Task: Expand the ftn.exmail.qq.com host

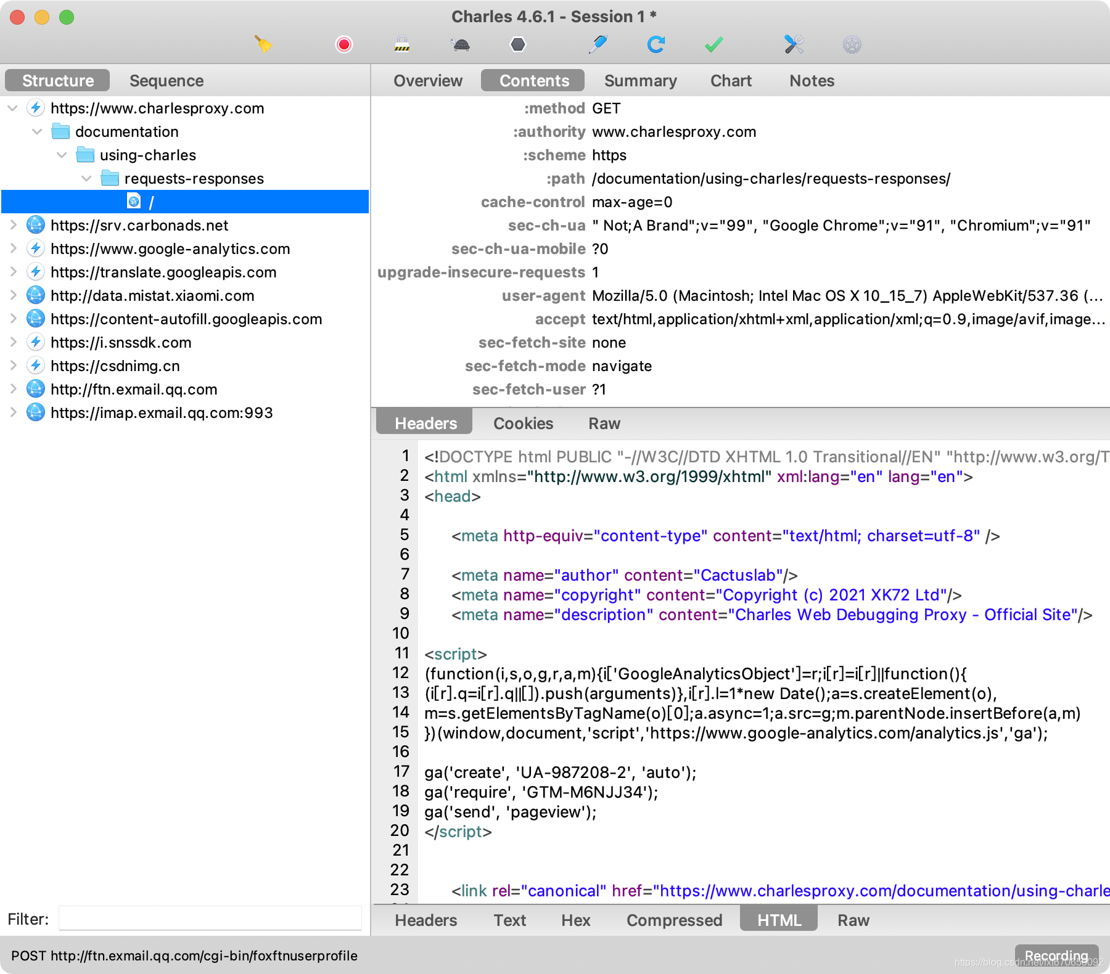Action: (x=13, y=390)
